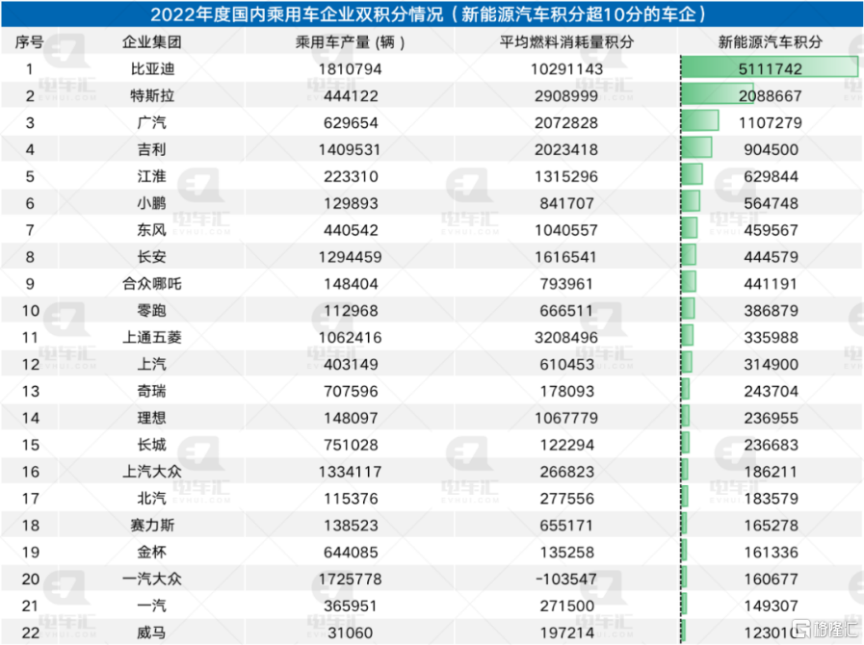Image resolution: width=864 pixels, height=645 pixels.
Task: Click the 904500 credit value
Action: point(771,150)
